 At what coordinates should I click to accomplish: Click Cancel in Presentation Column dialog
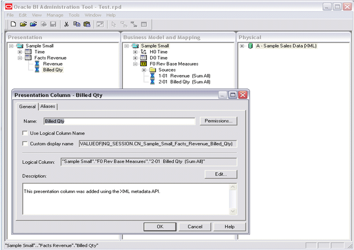[195, 227]
